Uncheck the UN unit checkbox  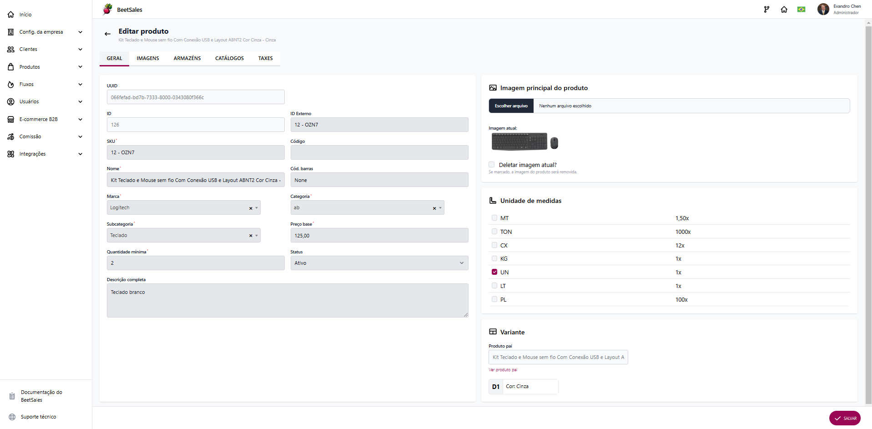pos(494,272)
